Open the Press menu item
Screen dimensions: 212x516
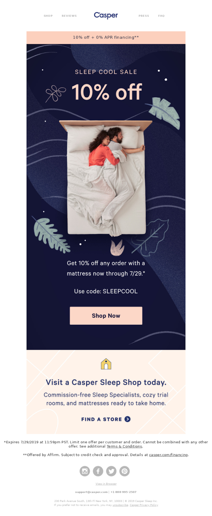[x=144, y=16]
